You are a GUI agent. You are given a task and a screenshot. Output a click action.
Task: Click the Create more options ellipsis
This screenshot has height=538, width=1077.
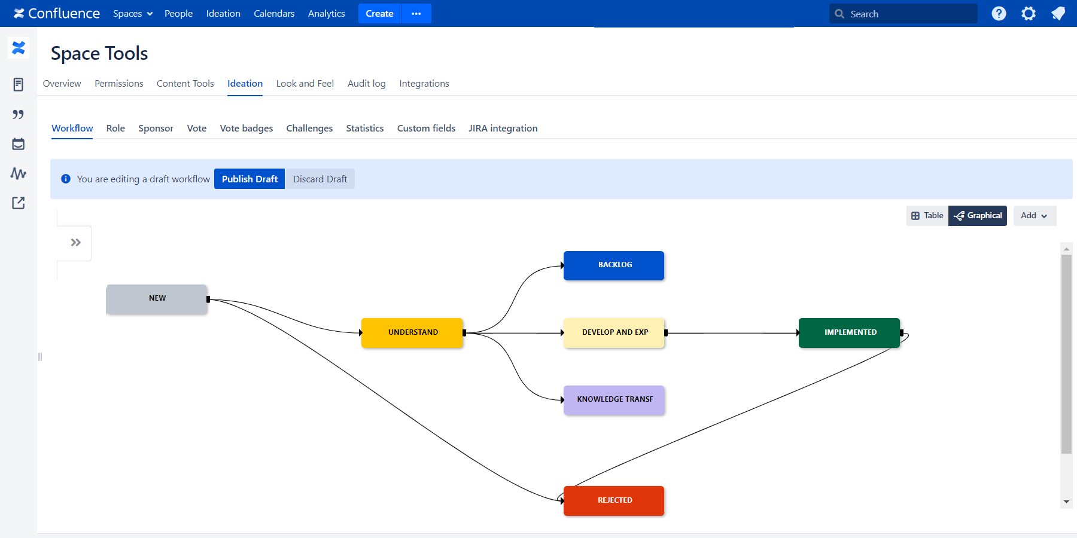click(x=416, y=13)
